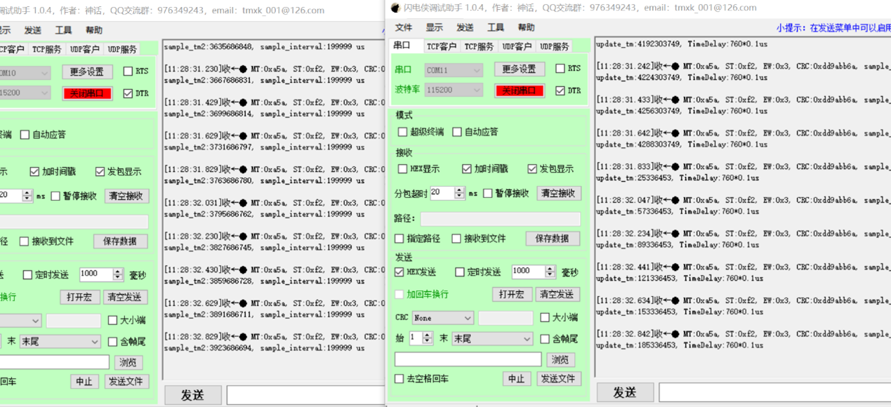The height and width of the screenshot is (407, 891).
Task: Switch to UDP服务 tab in left window
Action: (122, 49)
